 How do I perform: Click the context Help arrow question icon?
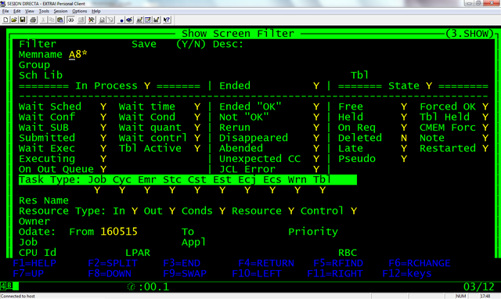(167, 20)
